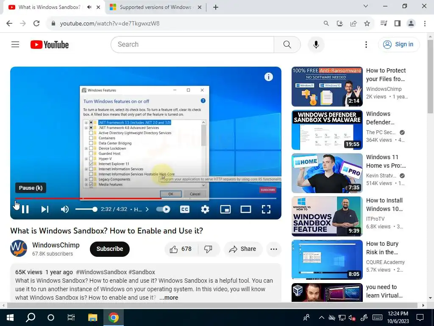Open Chrome profile avatar
The height and width of the screenshot is (326, 434).
tap(411, 23)
